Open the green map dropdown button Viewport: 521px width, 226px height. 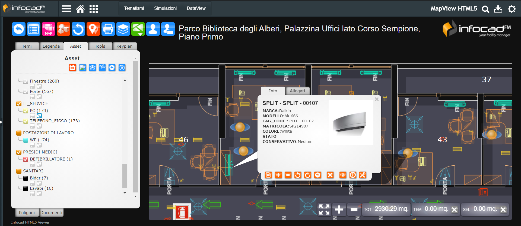pos(138,29)
